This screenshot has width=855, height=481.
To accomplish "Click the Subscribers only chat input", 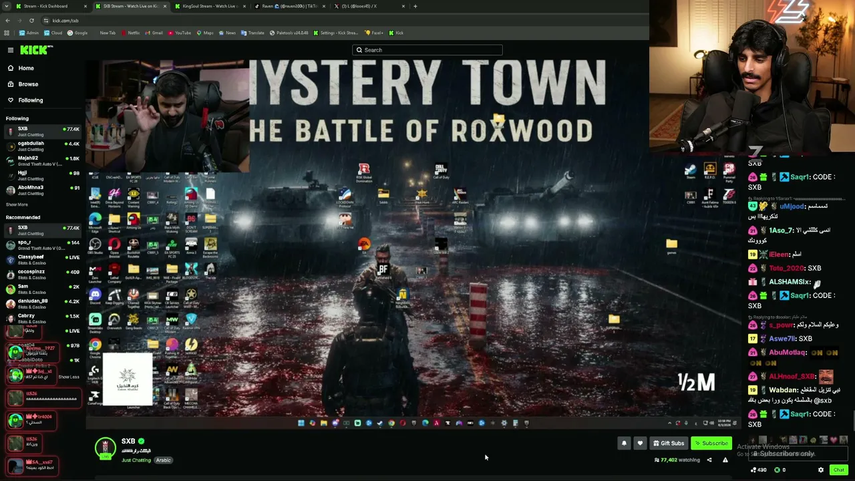I will coord(800,454).
